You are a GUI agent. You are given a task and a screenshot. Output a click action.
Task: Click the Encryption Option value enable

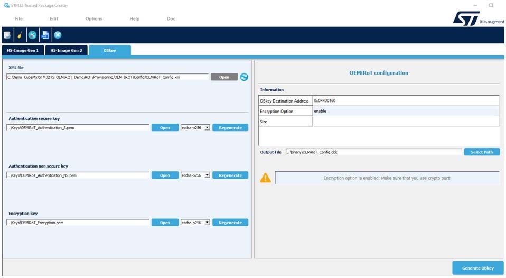click(406, 111)
